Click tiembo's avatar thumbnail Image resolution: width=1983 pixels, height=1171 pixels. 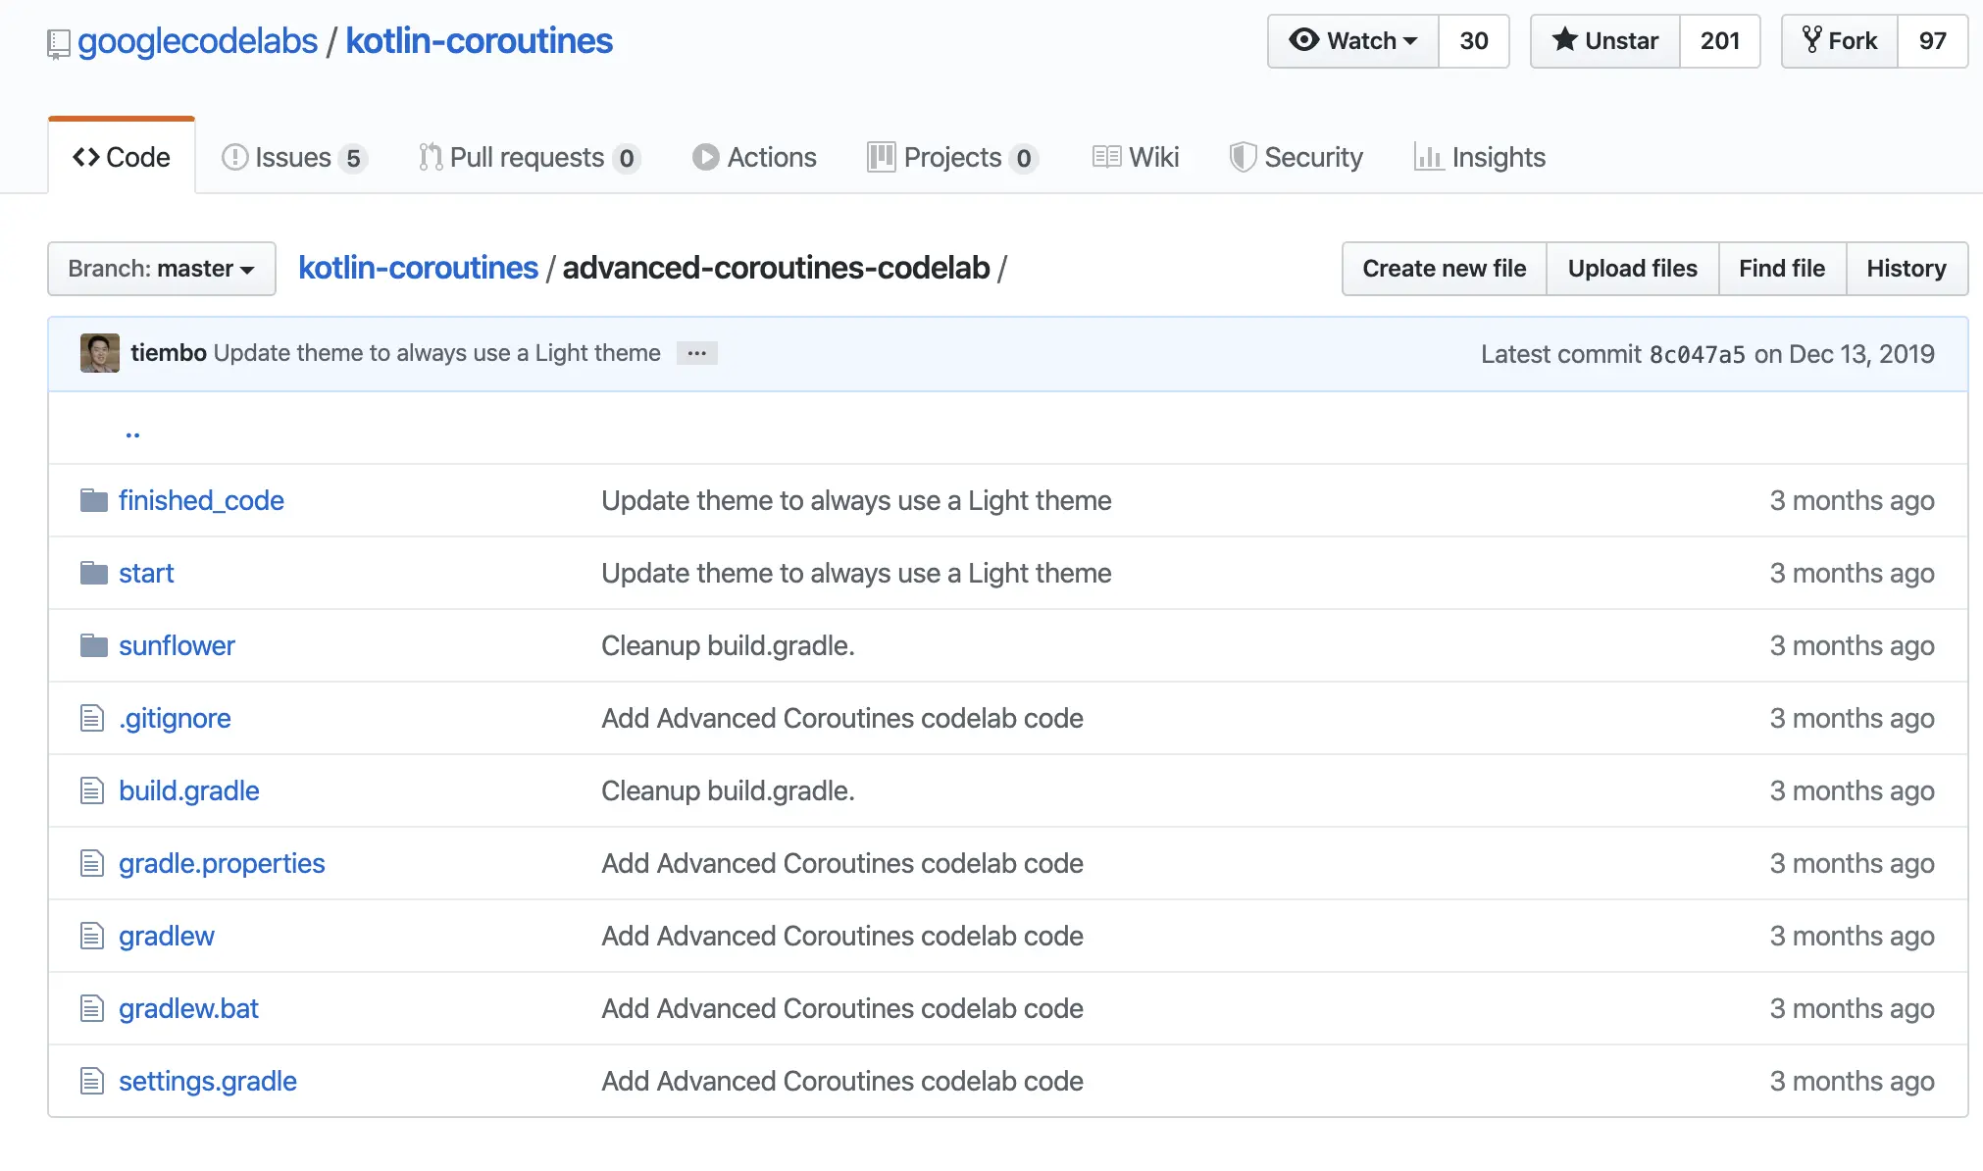point(100,353)
